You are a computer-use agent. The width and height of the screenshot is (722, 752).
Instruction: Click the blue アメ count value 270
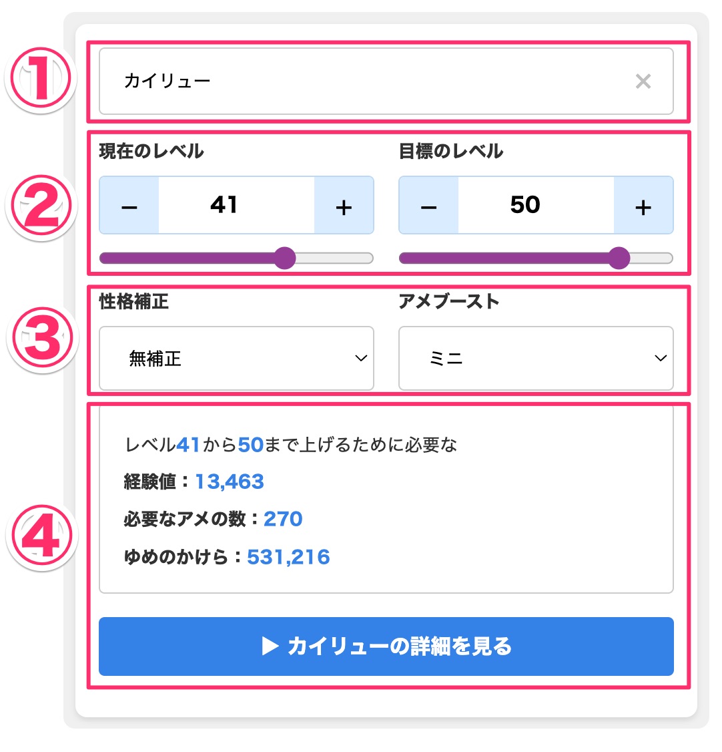tap(284, 519)
